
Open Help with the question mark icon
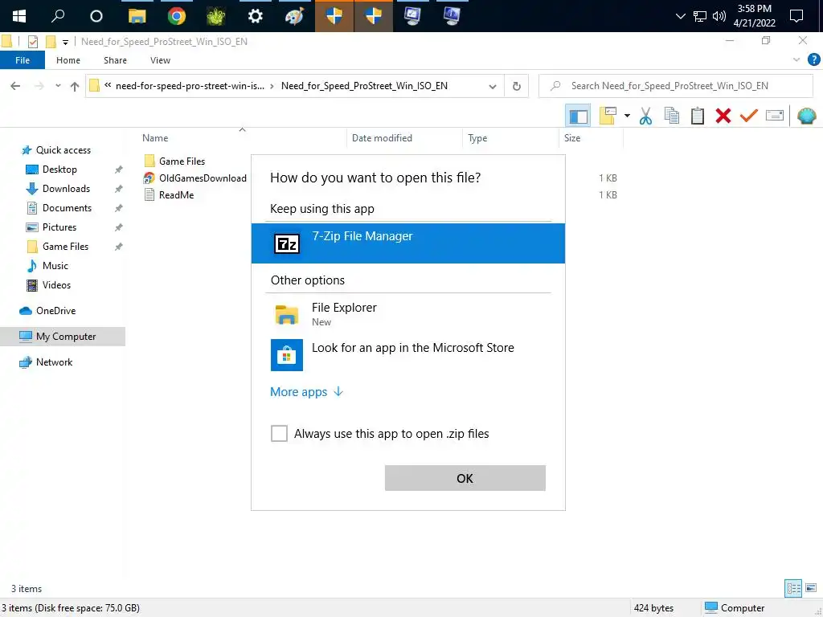pos(814,59)
